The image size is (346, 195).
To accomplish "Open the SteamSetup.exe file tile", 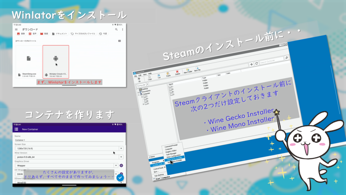I will 29,62.
